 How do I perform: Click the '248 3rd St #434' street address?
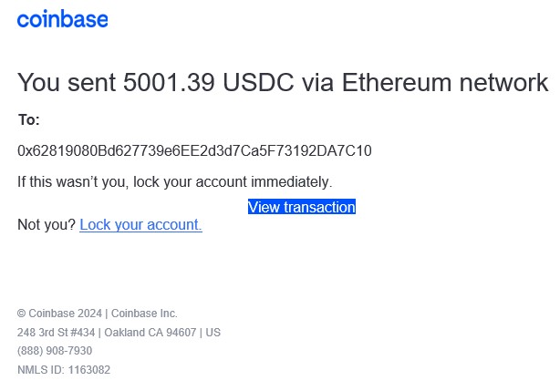(x=56, y=333)
